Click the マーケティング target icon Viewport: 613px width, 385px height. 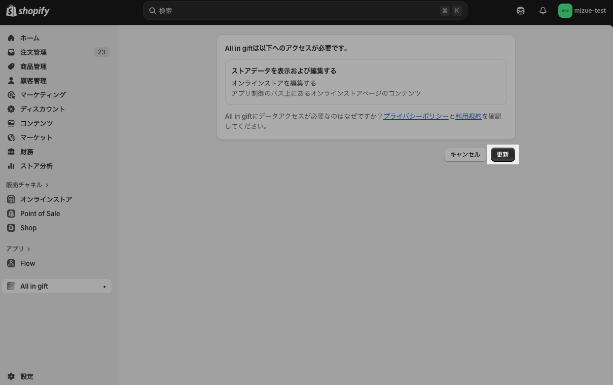[x=11, y=95]
